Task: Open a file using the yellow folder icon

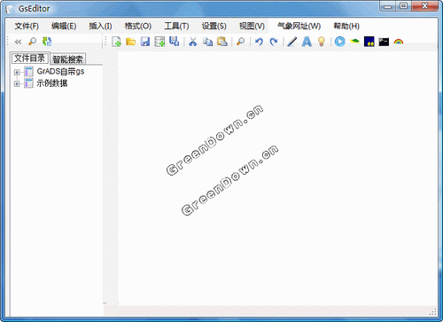Action: tap(130, 42)
